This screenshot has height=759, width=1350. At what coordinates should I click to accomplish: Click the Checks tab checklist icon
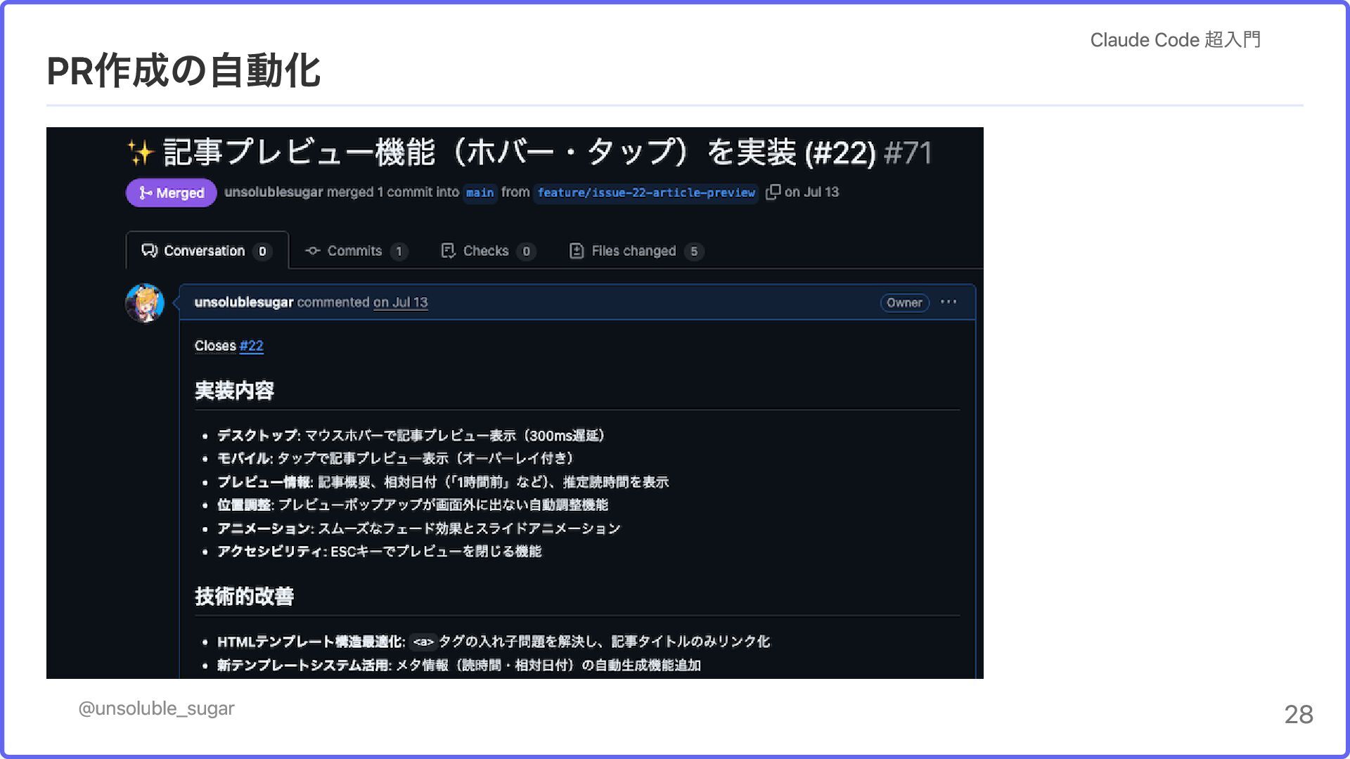[448, 251]
